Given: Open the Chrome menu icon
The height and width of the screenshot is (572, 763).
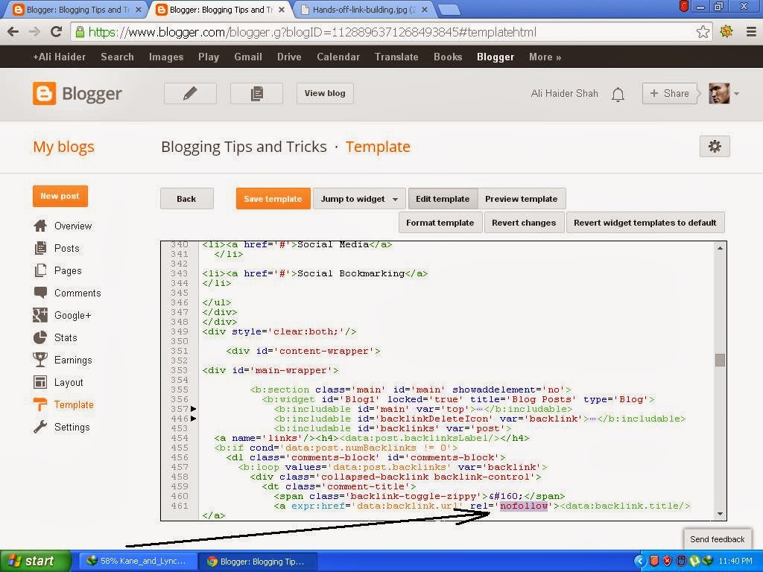Looking at the screenshot, I should click(x=751, y=32).
